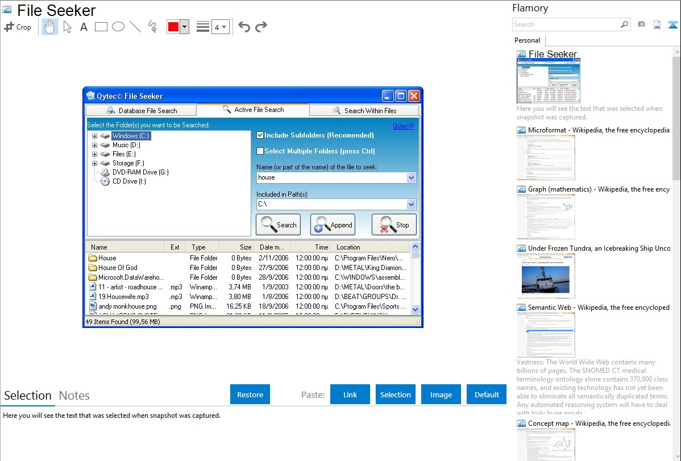Select the Microsoft.DataWareho... folder result row
The width and height of the screenshot is (681, 461).
248,277
